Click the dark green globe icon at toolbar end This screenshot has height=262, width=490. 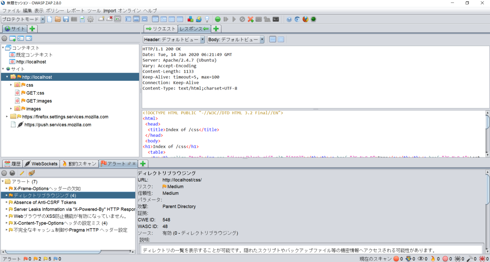(x=314, y=19)
